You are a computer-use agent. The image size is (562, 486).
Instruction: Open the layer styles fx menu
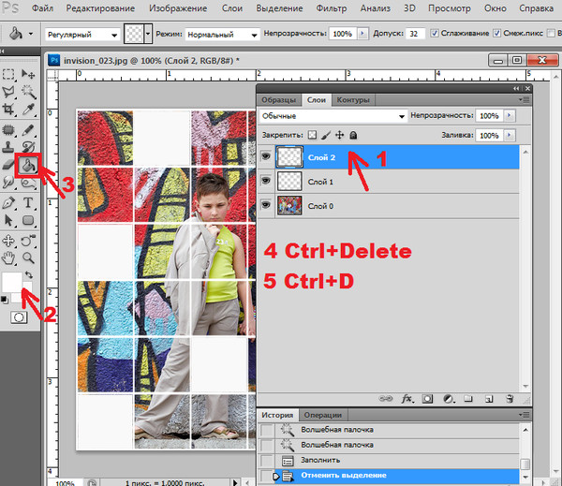click(x=407, y=399)
